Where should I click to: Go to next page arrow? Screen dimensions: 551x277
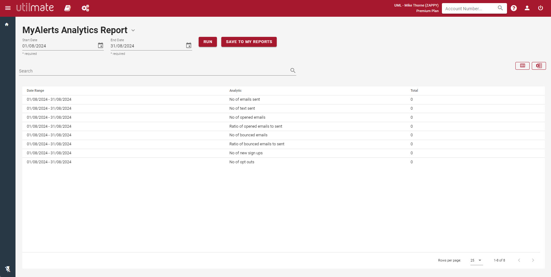tap(533, 260)
